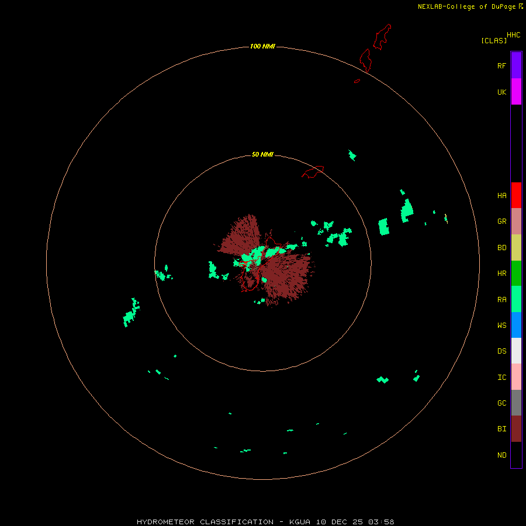The height and width of the screenshot is (526, 526).
Task: Click the RF legend label
Action: pyautogui.click(x=501, y=65)
